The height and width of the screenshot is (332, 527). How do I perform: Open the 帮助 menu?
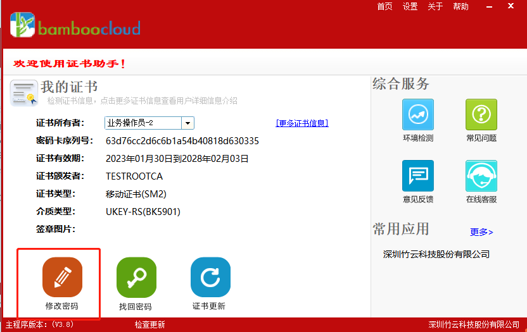[460, 6]
